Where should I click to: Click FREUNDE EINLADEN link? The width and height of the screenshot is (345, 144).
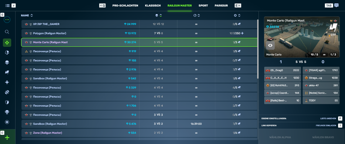(x=326, y=126)
